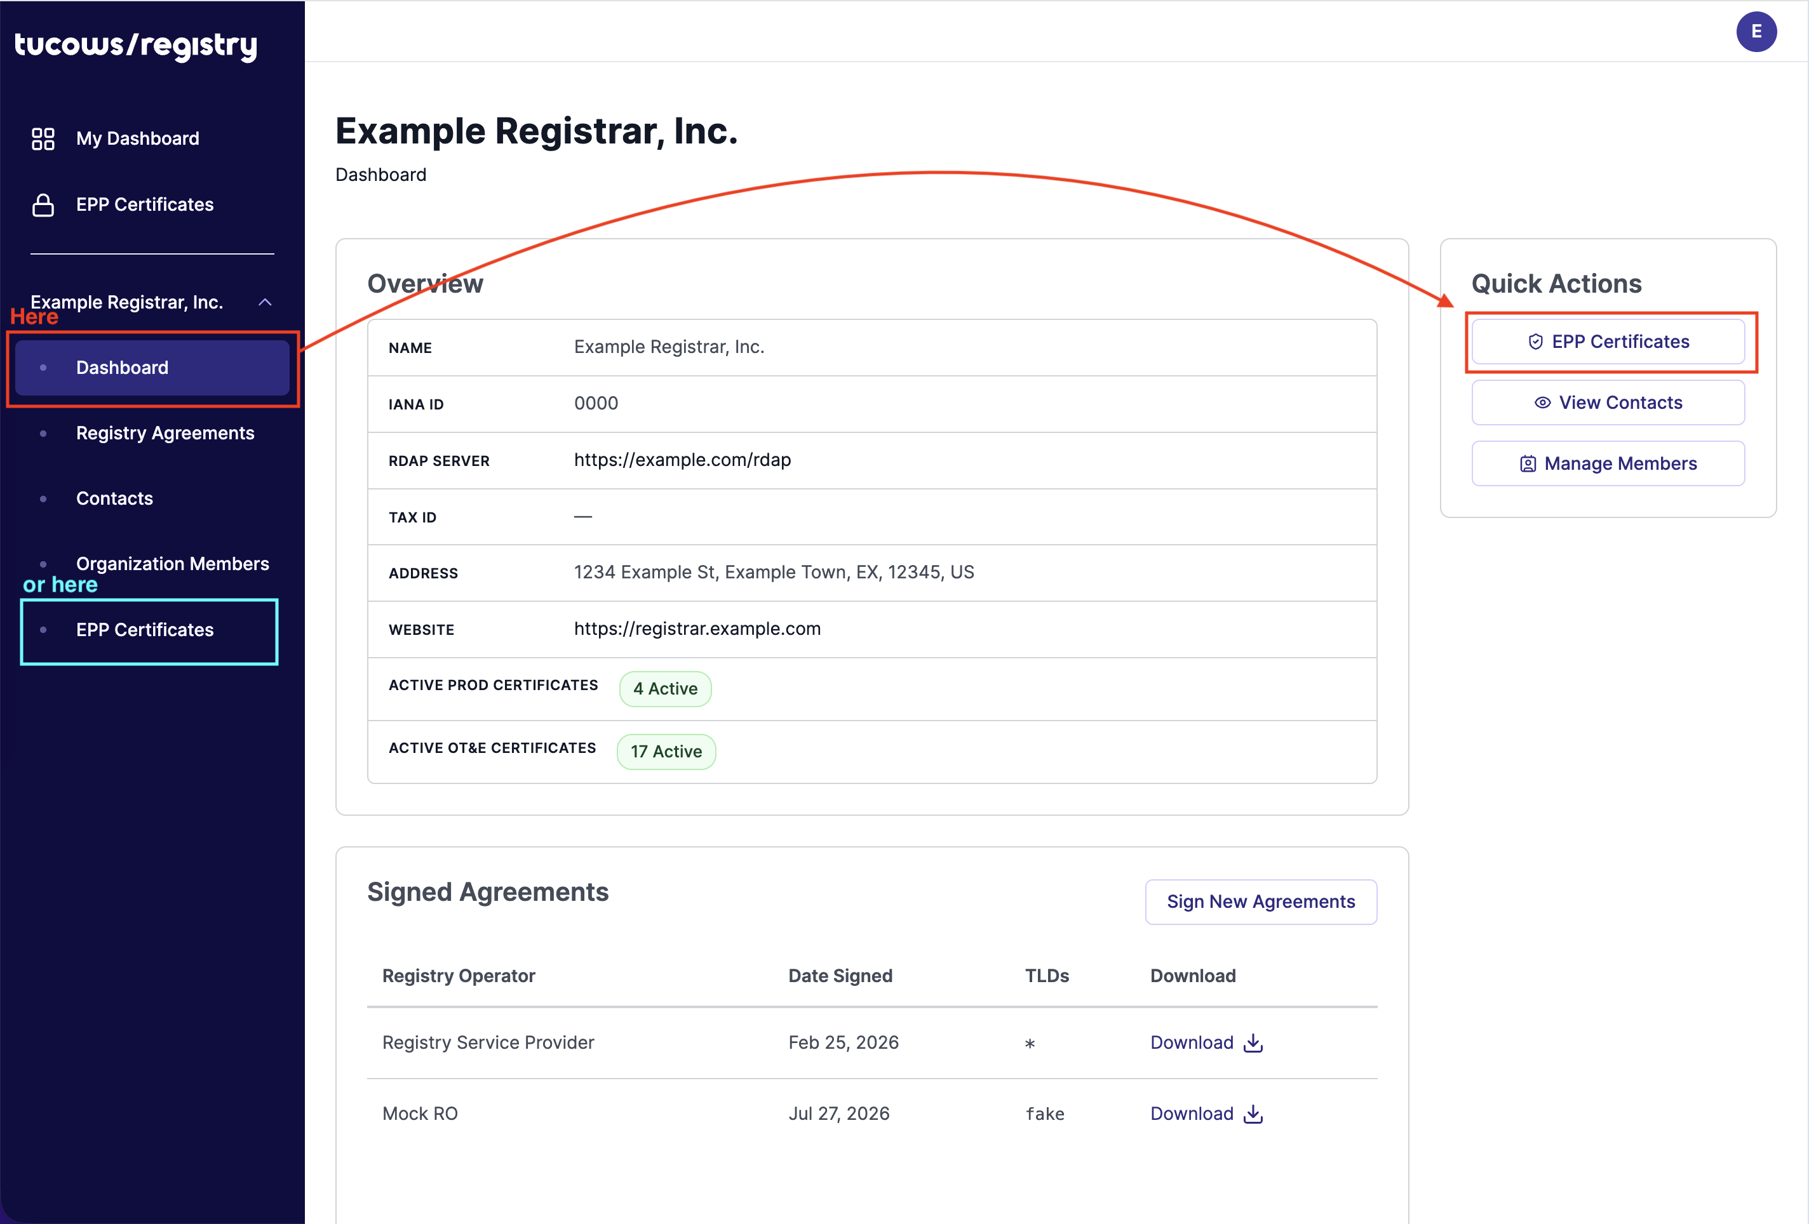This screenshot has width=1809, height=1224.
Task: Click the Example Registrar, Inc. page heading
Action: point(536,131)
